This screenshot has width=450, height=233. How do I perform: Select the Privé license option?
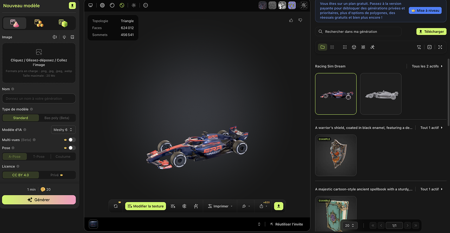coord(57,175)
